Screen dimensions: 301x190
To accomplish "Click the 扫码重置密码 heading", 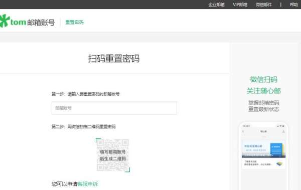I will (x=114, y=58).
